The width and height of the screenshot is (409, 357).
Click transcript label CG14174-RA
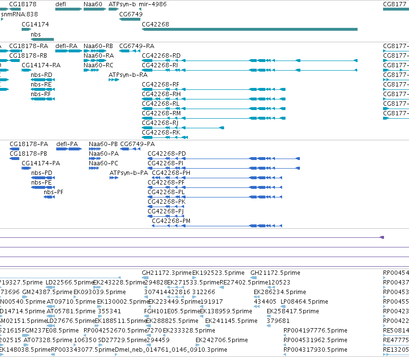(x=41, y=65)
